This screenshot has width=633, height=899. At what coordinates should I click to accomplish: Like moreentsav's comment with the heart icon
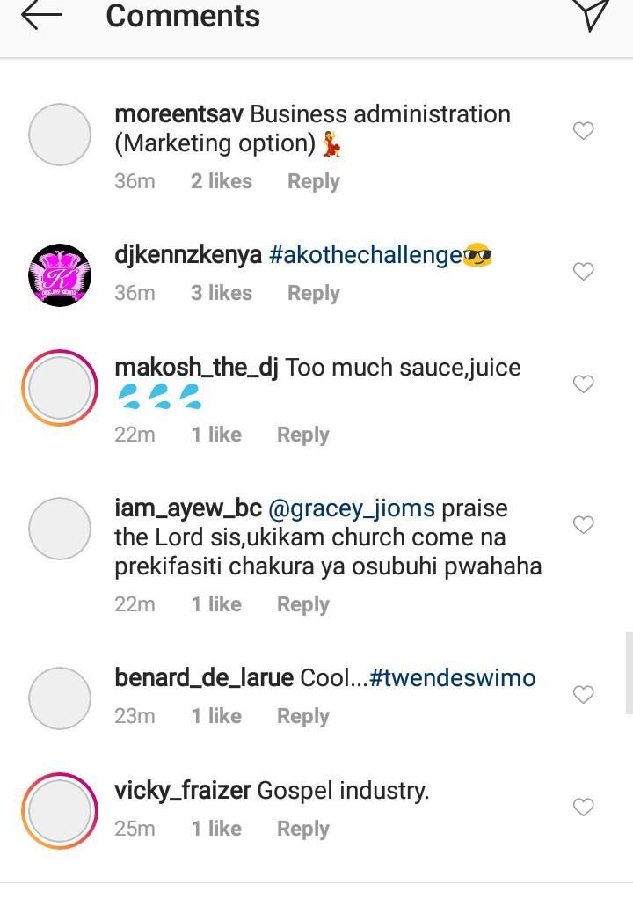pyautogui.click(x=584, y=130)
